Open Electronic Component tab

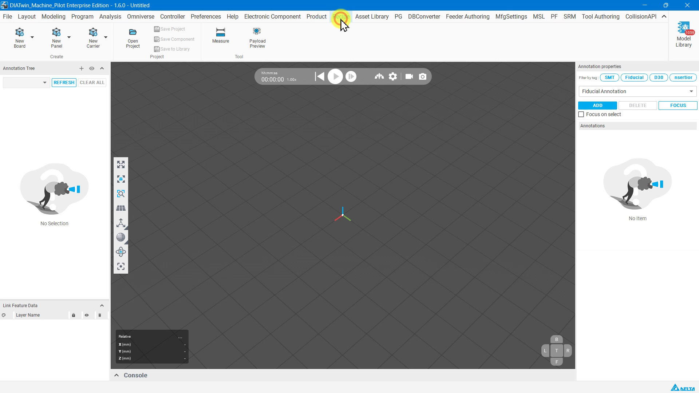pyautogui.click(x=272, y=16)
